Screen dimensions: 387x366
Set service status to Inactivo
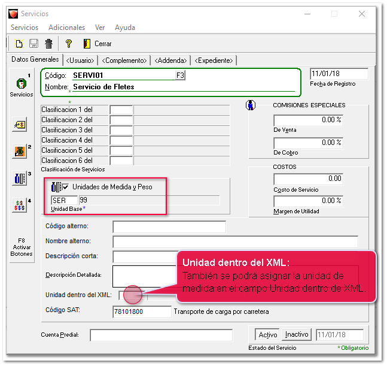click(297, 335)
